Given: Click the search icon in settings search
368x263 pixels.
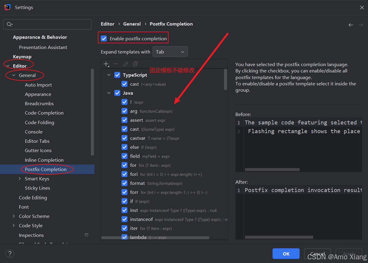Looking at the screenshot, I should 10,24.
